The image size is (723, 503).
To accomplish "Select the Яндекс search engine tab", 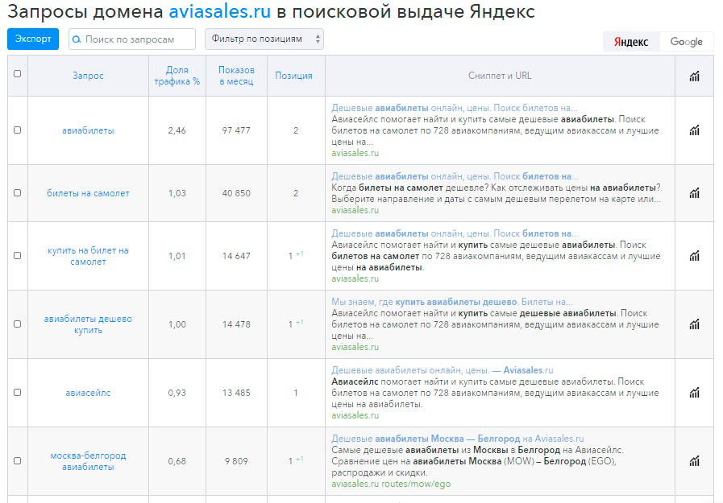I will 631,42.
